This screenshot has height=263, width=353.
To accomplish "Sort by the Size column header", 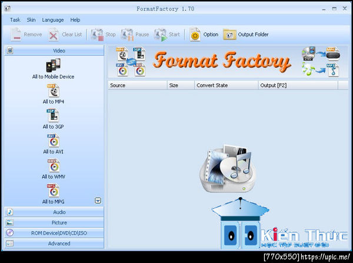I will pyautogui.click(x=181, y=85).
